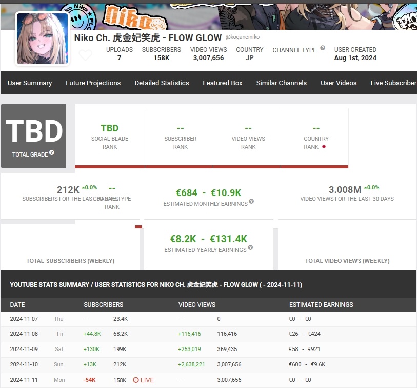Screen dimensions: 417x388
Task: Click the ESTIMATED EARNINGS column header
Action: click(x=321, y=305)
